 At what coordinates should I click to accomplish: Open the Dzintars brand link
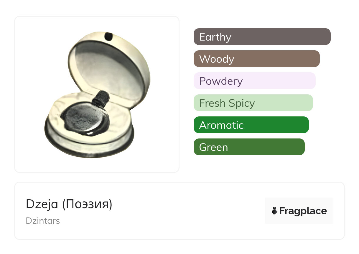click(x=43, y=221)
